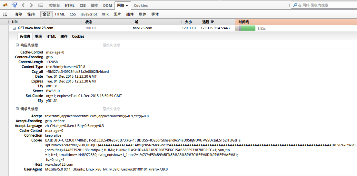Go back with the left arrow icon
Screen dimensions: 357x176
[x=23, y=5]
